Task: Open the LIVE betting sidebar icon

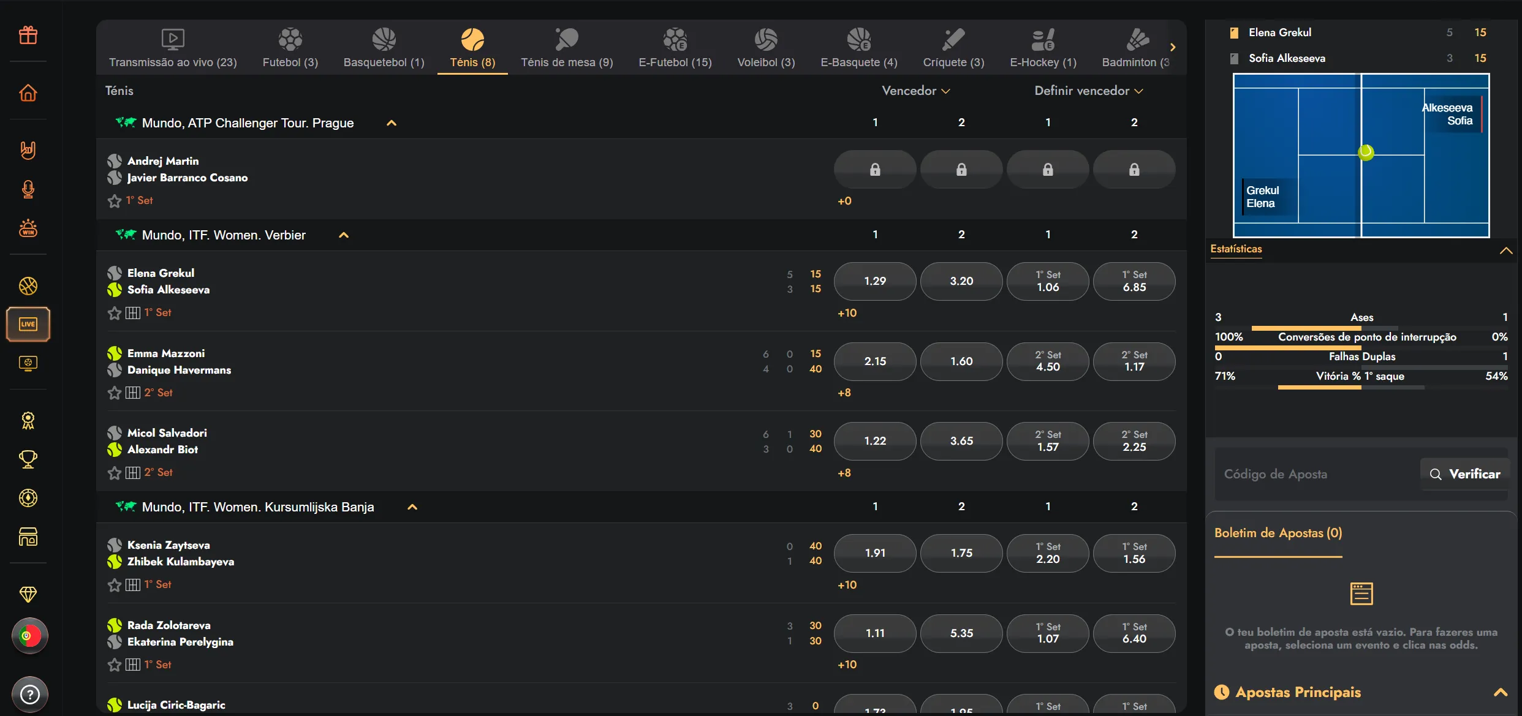Action: (x=28, y=324)
